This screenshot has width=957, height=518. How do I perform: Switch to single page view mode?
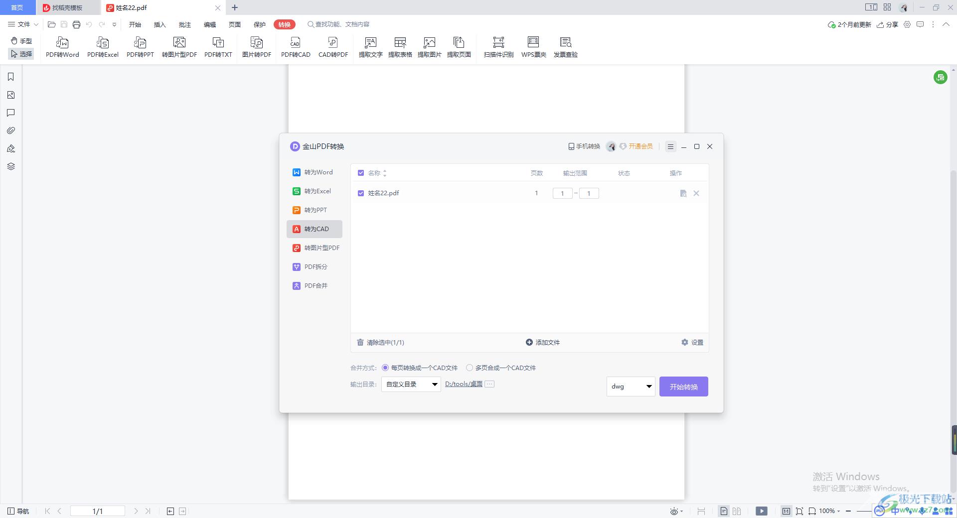pos(724,511)
